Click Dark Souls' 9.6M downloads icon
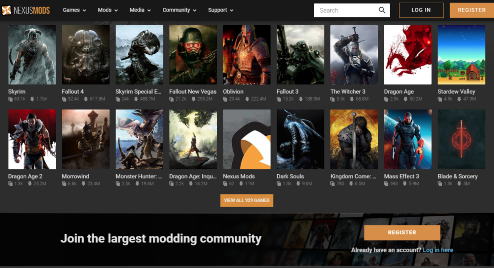Screen dimensions: 494x268 (298, 183)
